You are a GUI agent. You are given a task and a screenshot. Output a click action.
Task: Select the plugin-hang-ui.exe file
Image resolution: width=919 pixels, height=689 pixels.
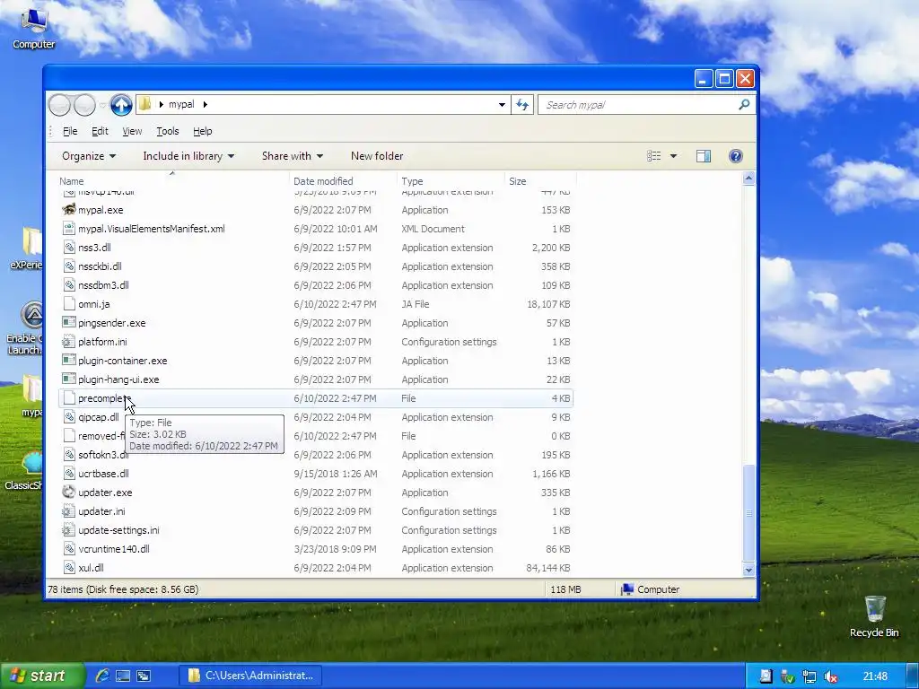316,379
